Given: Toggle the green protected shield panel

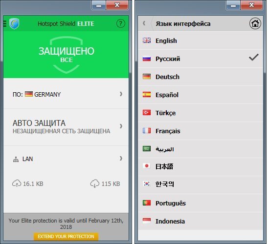Looking at the screenshot, I should pyautogui.click(x=66, y=55).
